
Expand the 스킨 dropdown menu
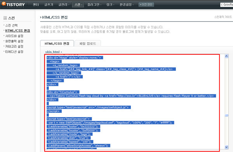(x=78, y=5)
